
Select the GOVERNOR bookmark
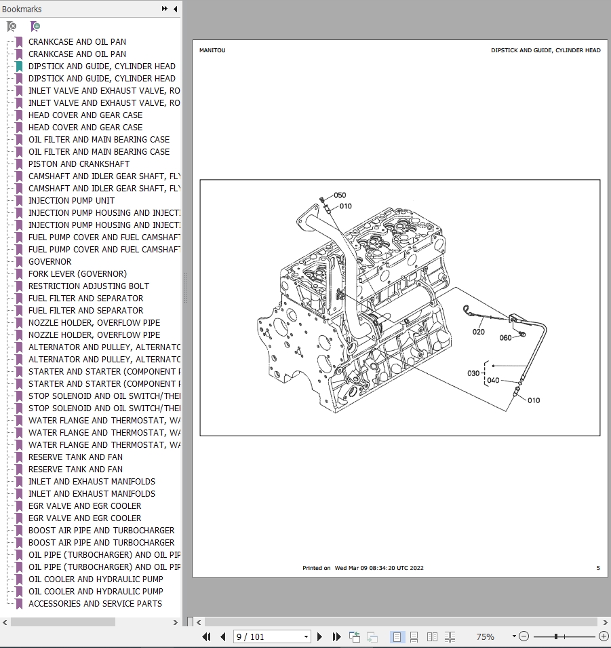[x=50, y=261]
